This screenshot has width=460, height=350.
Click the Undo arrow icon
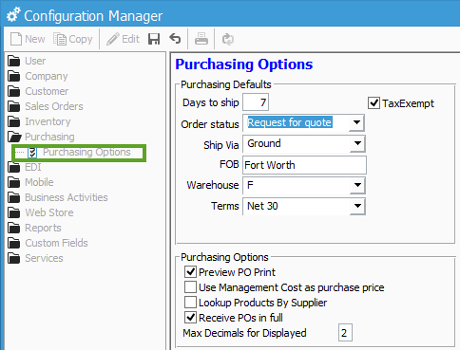pyautogui.click(x=175, y=39)
